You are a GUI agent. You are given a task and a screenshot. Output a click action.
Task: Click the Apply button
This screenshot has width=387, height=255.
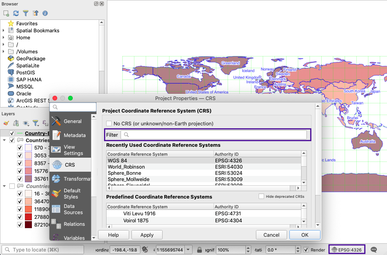147,235
